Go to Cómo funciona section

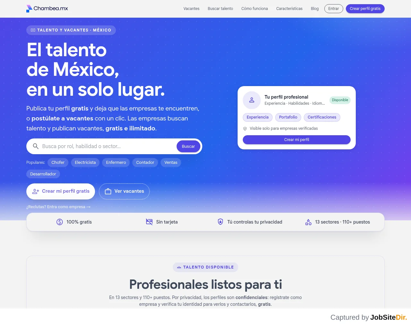[x=255, y=9]
